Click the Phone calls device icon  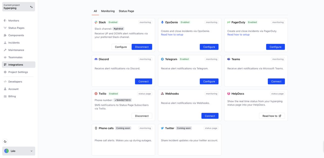tap(96, 128)
